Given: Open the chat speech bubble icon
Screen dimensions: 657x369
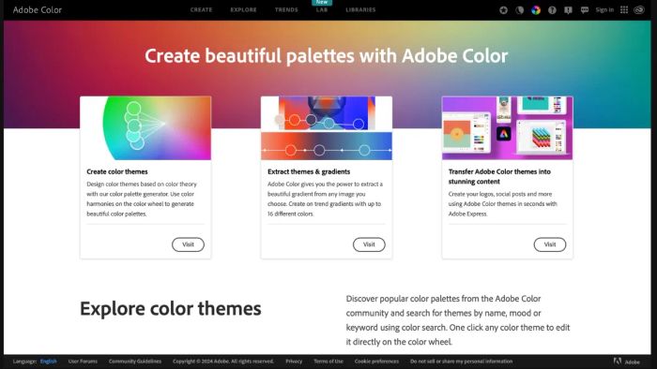Looking at the screenshot, I should point(585,10).
